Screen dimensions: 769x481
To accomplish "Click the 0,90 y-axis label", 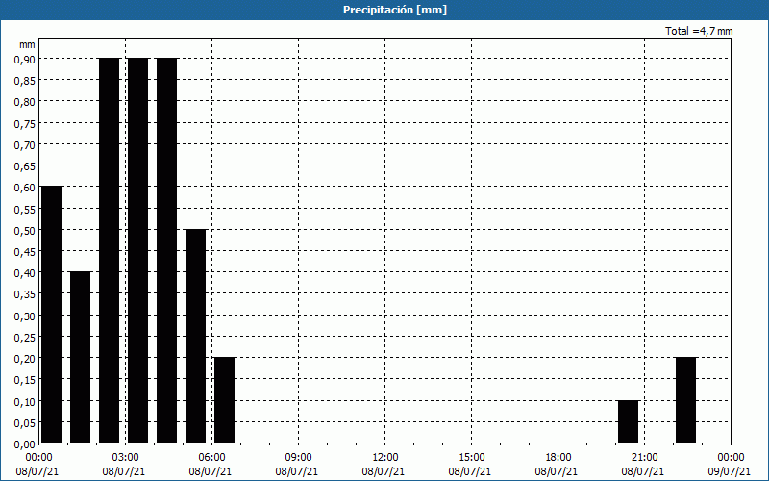I will [25, 59].
